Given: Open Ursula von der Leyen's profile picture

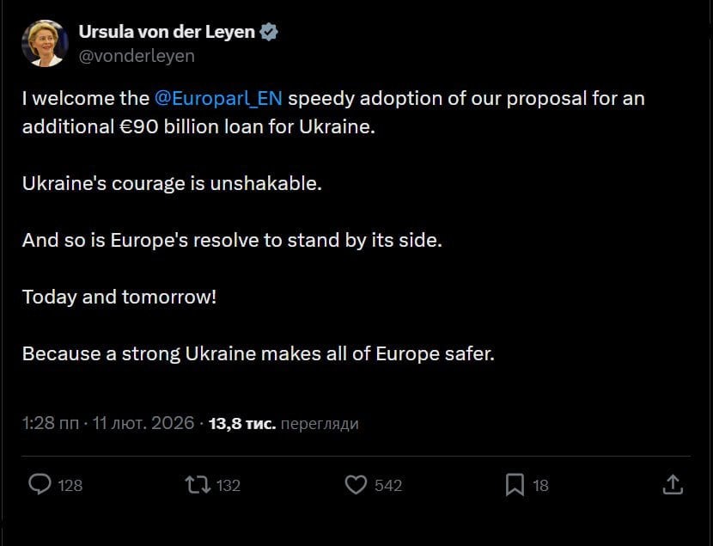Looking at the screenshot, I should tap(43, 43).
